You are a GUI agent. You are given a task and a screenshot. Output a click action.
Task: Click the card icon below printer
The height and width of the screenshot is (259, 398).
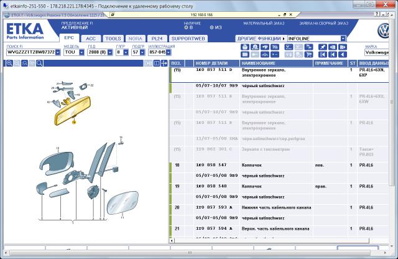[245, 54]
